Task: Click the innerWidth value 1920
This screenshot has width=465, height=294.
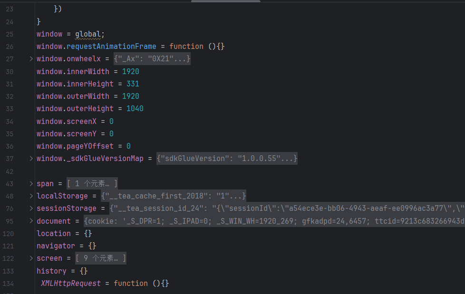Action: click(130, 71)
